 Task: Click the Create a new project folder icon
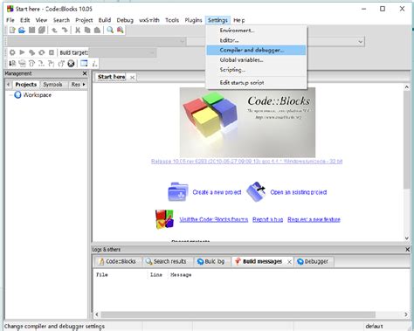(178, 192)
